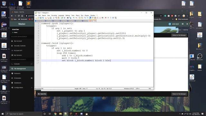
Task: Open the Encoding menu
Action: point(54,15)
